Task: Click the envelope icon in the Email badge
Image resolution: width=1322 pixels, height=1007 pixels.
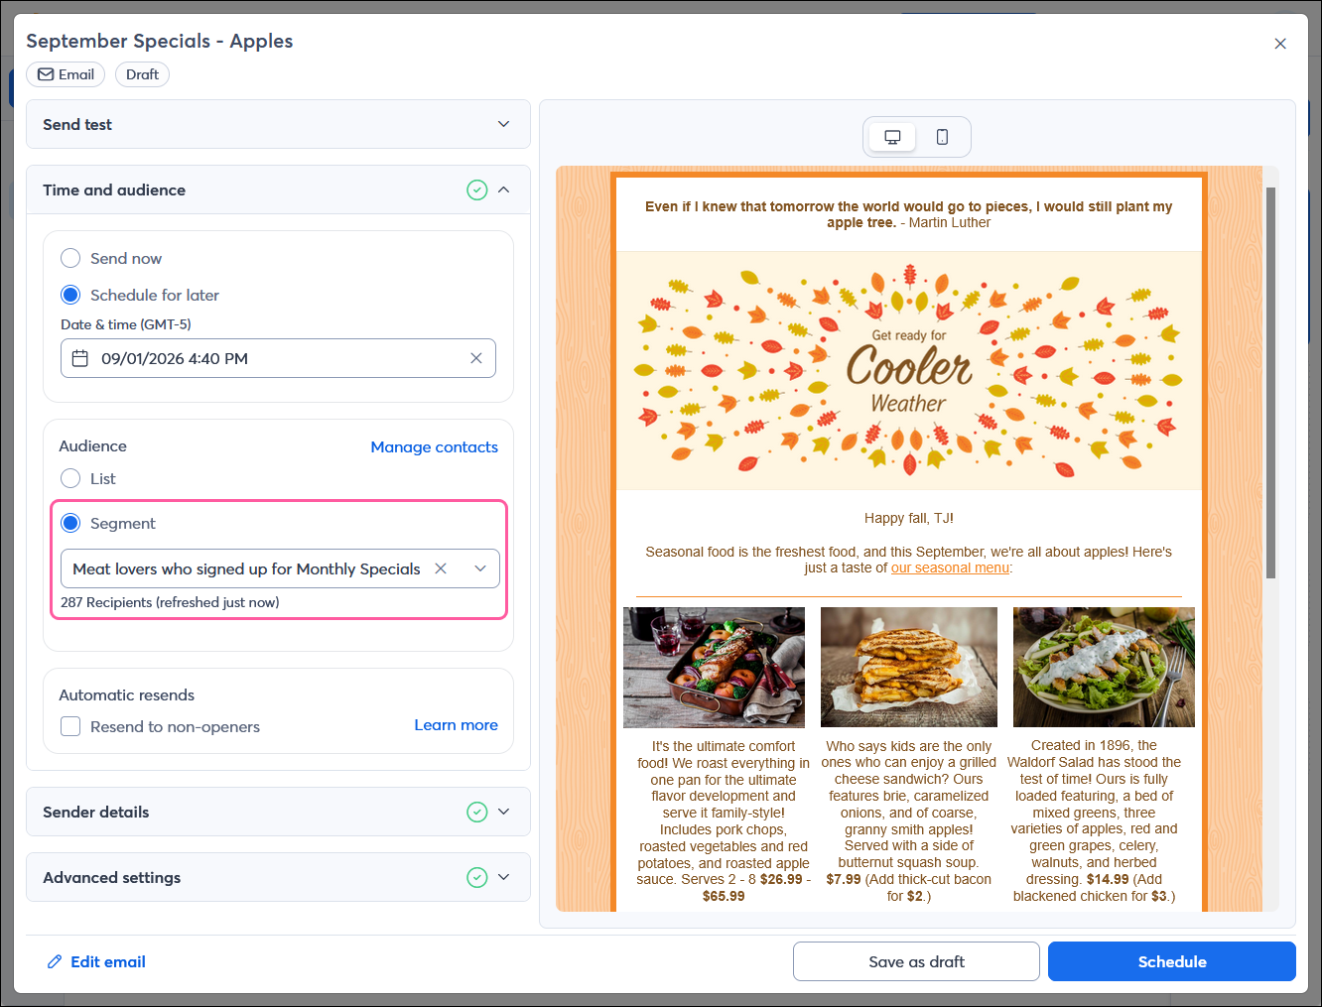Action: 45,73
